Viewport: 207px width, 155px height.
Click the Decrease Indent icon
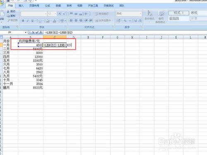pos(86,21)
